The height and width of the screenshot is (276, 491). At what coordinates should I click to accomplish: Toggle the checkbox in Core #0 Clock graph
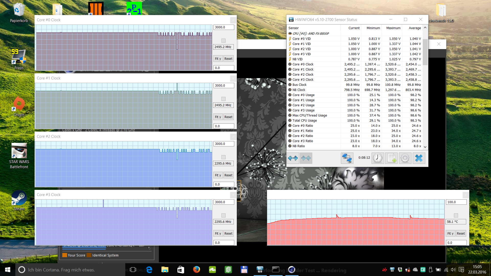click(224, 41)
